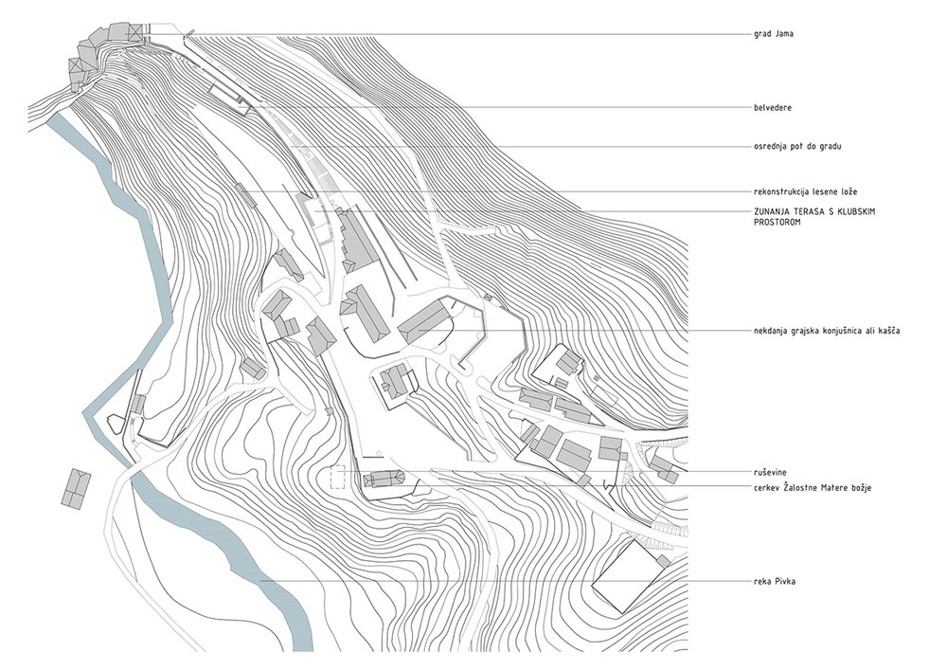Image resolution: width=947 pixels, height=670 pixels.
Task: Select 'rekonstrukcija lesene lože' label
Action: coord(805,191)
